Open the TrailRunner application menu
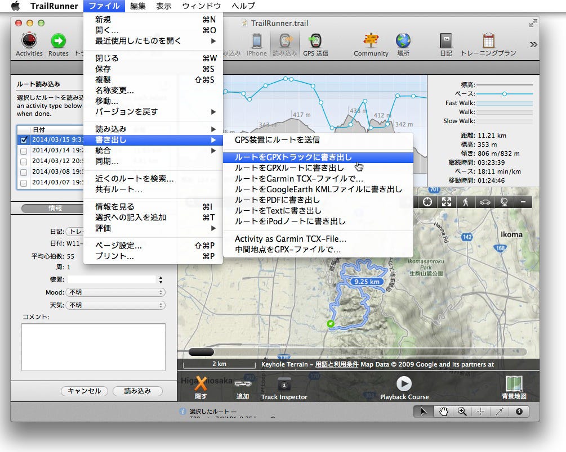This screenshot has width=566, height=452. tap(54, 6)
